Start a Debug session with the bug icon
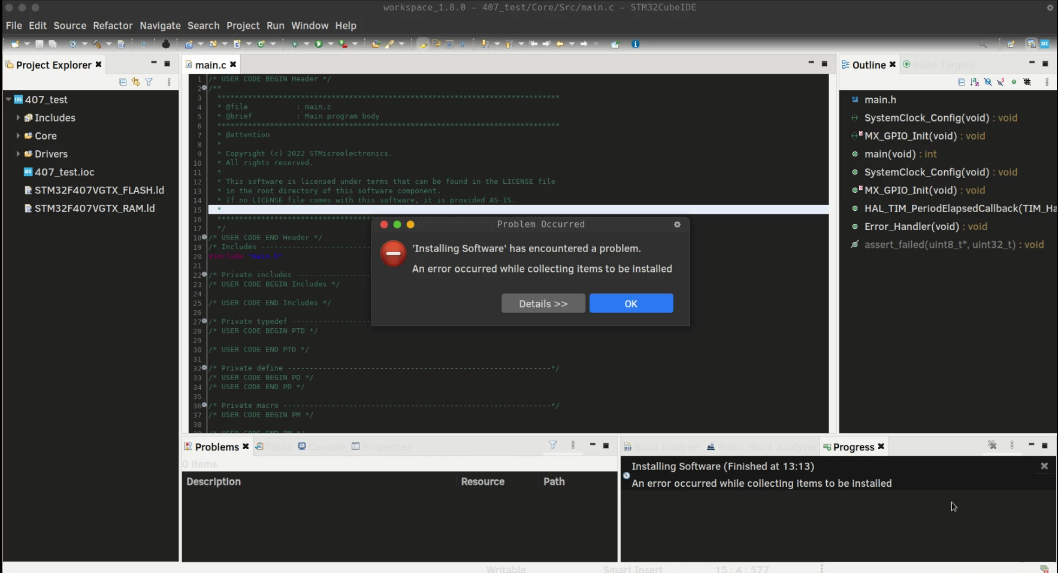 coord(294,44)
